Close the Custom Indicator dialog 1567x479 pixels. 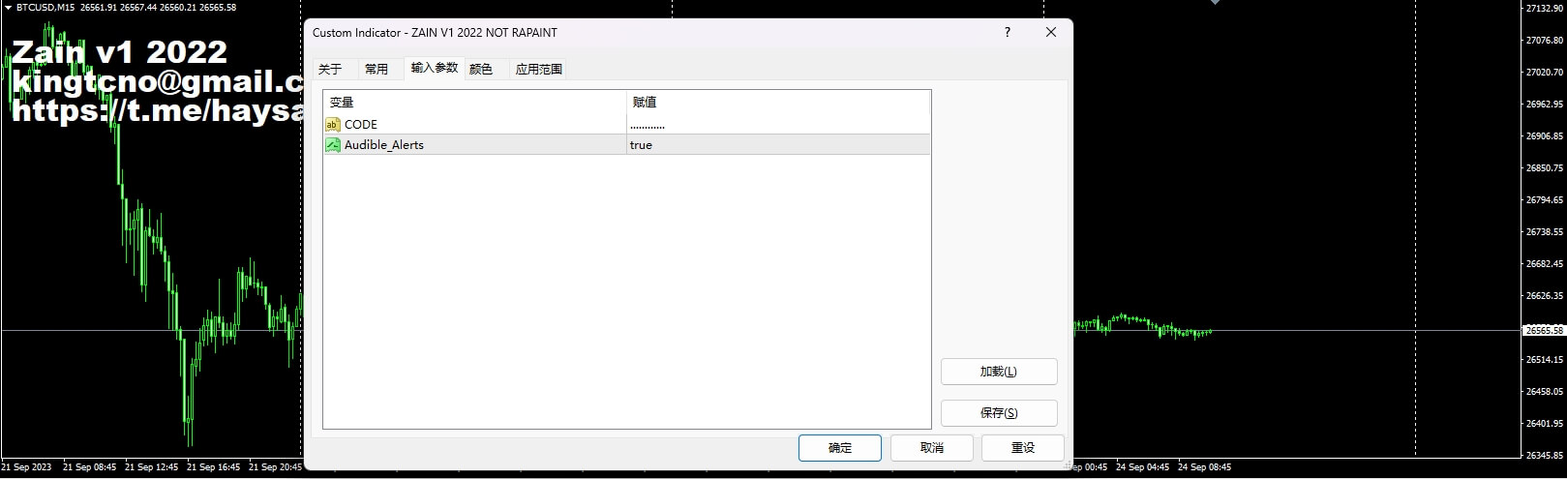(1051, 32)
